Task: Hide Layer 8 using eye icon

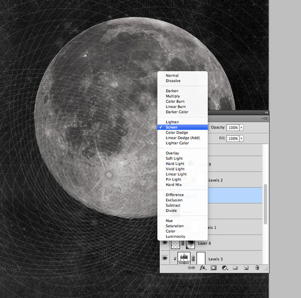Action: tap(164, 244)
